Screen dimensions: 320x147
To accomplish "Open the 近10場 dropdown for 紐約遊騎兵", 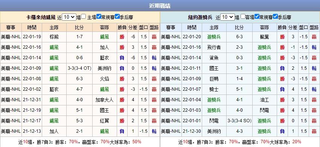I will [227, 17].
